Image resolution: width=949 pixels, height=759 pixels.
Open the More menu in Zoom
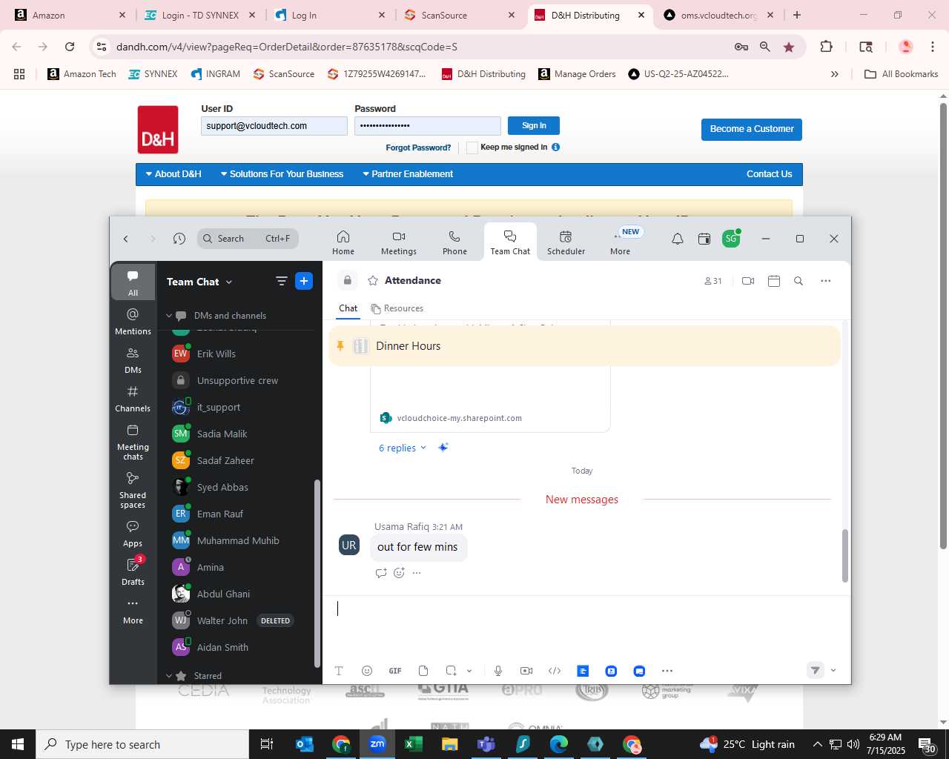(x=621, y=242)
